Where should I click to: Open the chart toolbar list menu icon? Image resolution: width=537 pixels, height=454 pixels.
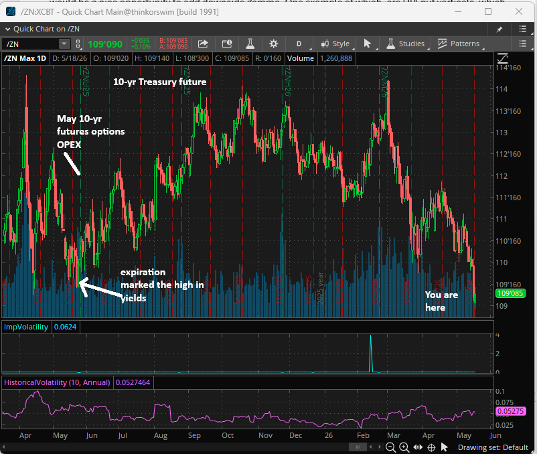(523, 44)
